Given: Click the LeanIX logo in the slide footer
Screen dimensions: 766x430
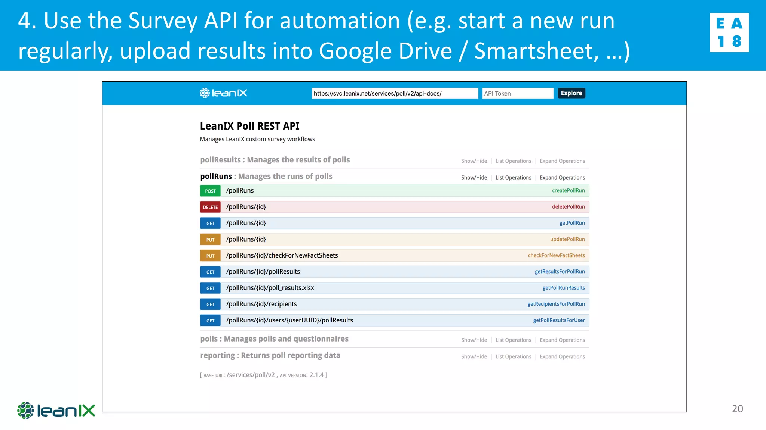Looking at the screenshot, I should pyautogui.click(x=56, y=411).
